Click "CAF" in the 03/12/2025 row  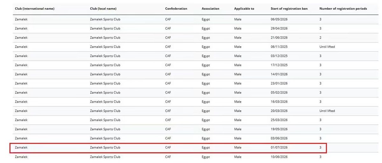coord(168,56)
